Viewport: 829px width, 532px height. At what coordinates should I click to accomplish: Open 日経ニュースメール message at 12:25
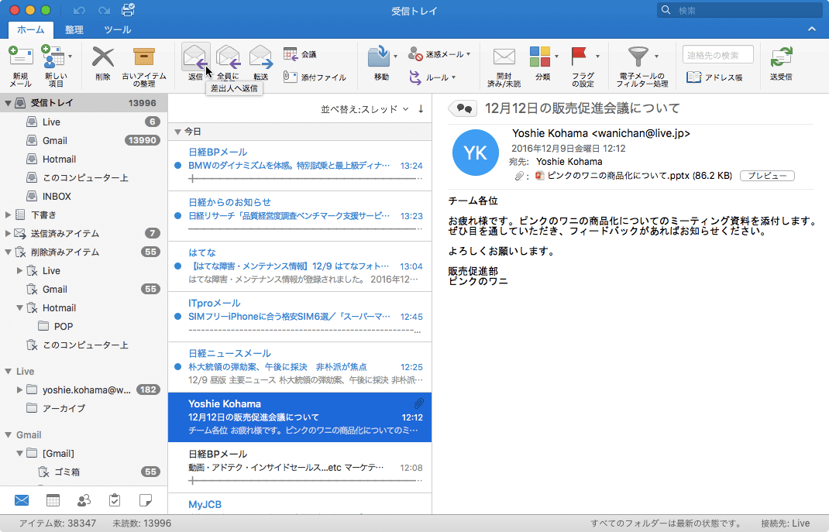[300, 367]
